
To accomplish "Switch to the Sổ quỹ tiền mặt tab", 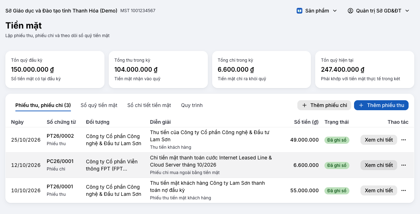I will click(x=99, y=105).
